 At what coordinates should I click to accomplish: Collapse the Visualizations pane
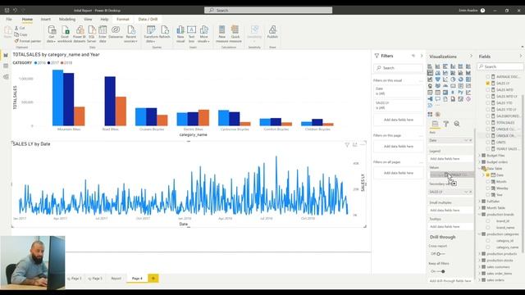[471, 56]
